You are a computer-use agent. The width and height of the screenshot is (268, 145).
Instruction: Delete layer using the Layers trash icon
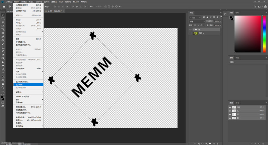[217, 144]
